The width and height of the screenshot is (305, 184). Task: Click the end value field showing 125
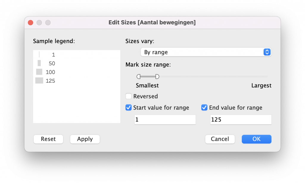(241, 119)
